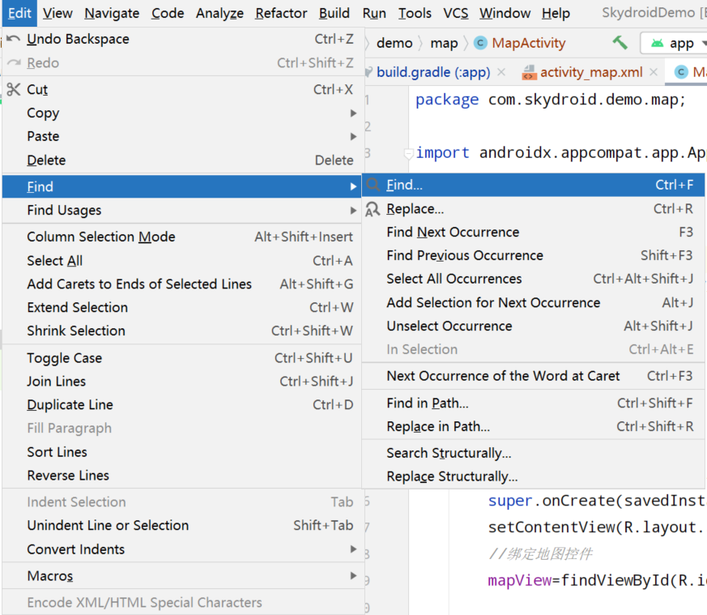Choose Duplicate Line
The height and width of the screenshot is (615, 707).
(x=182, y=405)
